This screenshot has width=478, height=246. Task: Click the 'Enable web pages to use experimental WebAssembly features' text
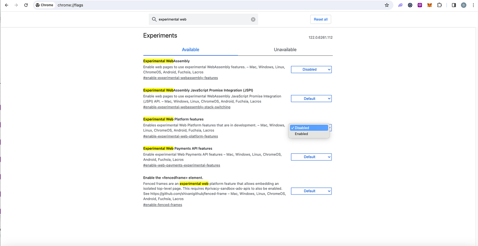(214, 70)
